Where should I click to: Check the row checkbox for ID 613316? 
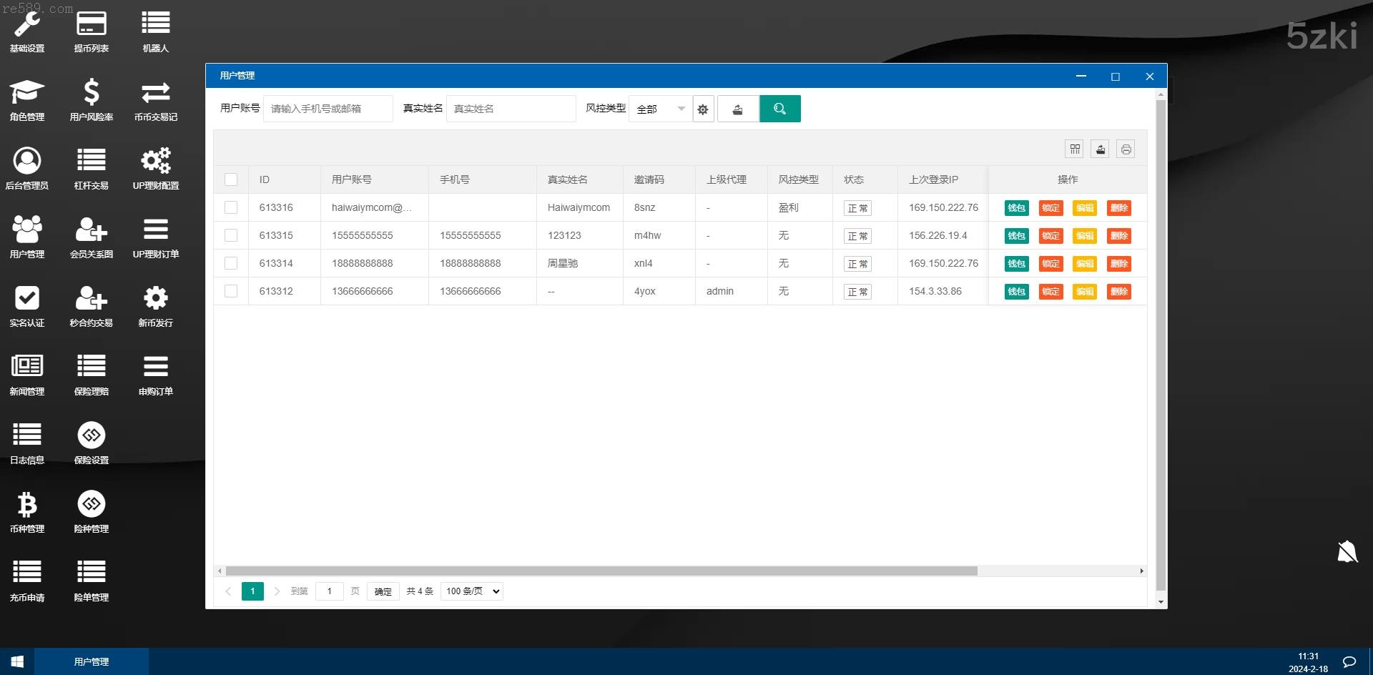[231, 207]
